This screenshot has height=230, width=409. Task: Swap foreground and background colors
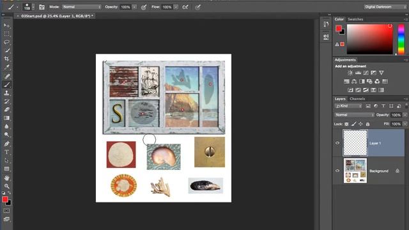pos(10,193)
